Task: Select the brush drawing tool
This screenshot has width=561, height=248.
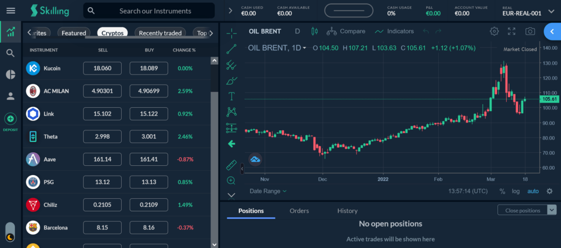Action: (x=232, y=81)
